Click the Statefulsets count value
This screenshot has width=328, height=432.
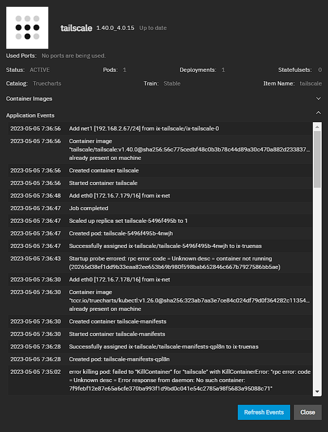[320, 70]
